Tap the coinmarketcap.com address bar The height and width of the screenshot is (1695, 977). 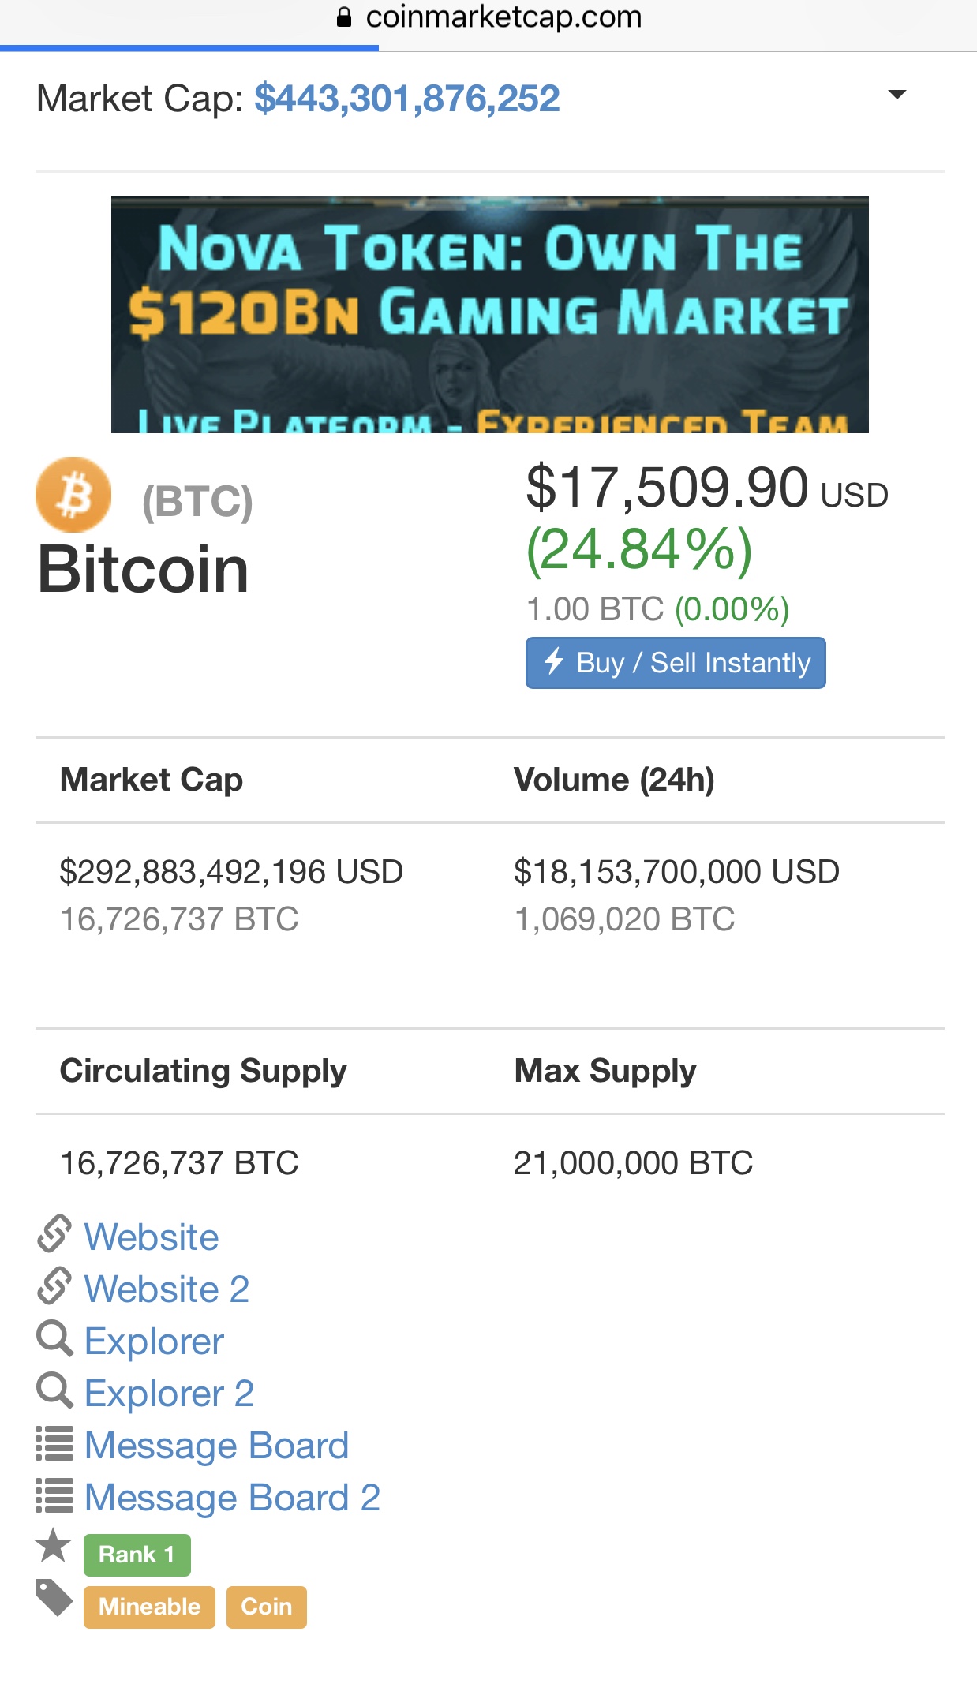tap(489, 17)
